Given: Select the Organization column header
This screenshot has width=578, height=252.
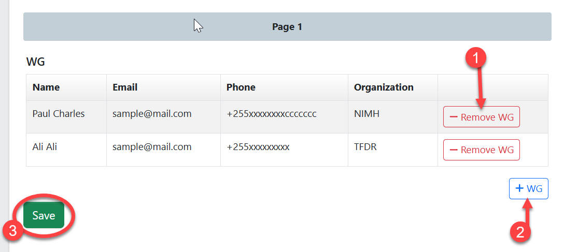Looking at the screenshot, I should (384, 87).
